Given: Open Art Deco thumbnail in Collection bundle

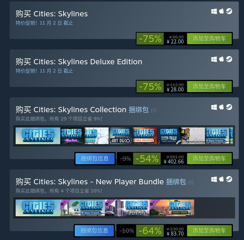Looking at the screenshot, I should coord(121,136).
